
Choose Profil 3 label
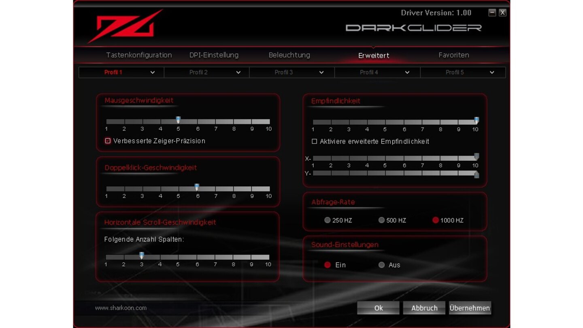(x=284, y=72)
